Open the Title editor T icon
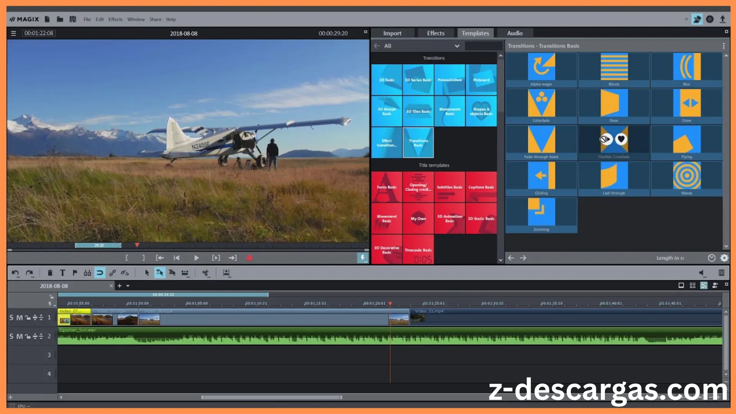Image resolution: width=736 pixels, height=414 pixels. (x=62, y=273)
